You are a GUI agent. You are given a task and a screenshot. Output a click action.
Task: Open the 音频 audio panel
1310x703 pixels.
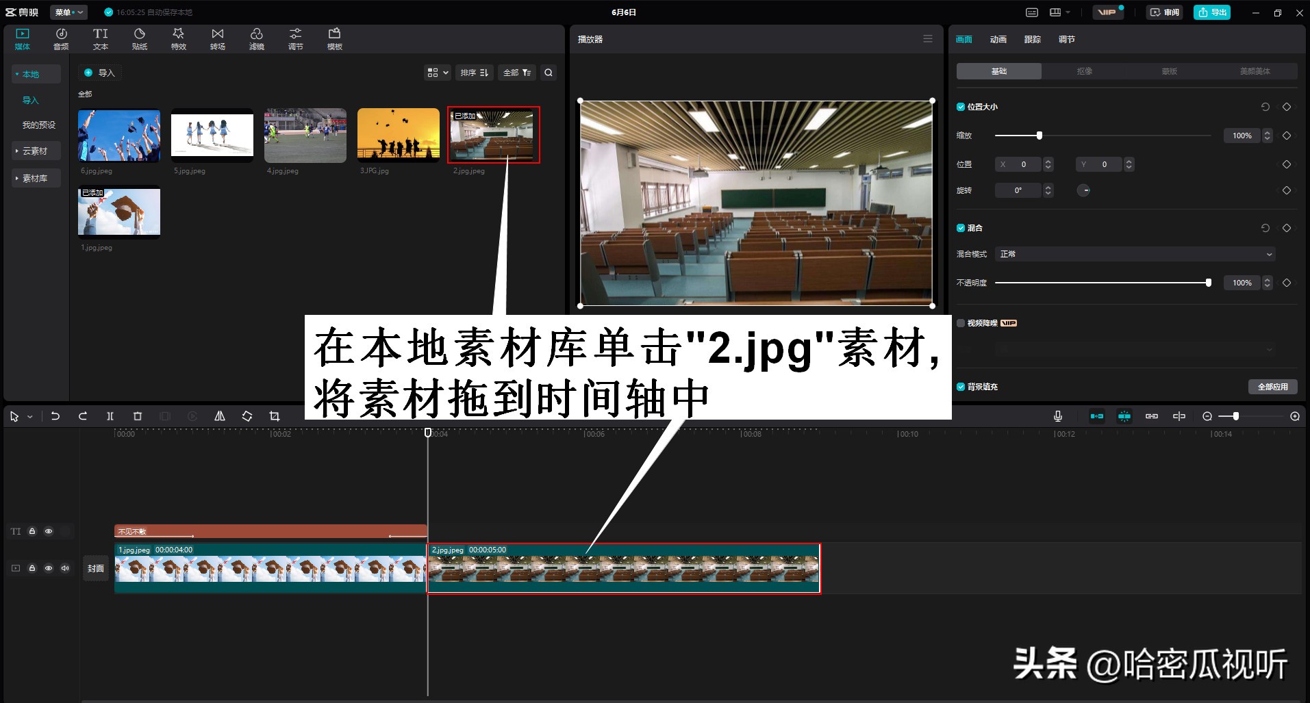61,38
